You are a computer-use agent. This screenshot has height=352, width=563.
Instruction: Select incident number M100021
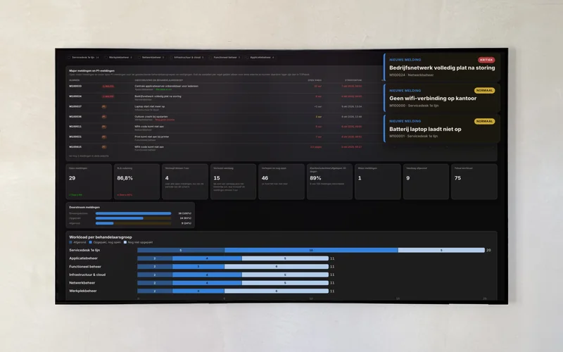tap(75, 137)
